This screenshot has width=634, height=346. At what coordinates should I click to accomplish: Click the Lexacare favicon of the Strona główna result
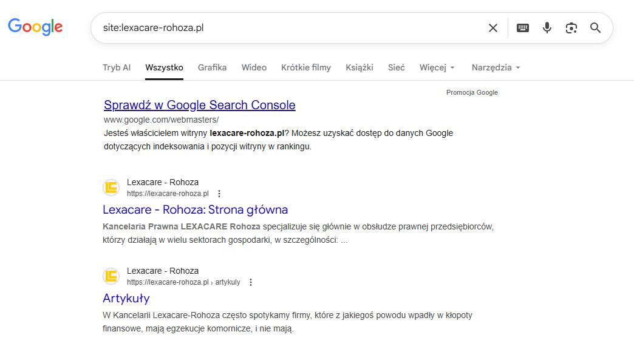(111, 188)
